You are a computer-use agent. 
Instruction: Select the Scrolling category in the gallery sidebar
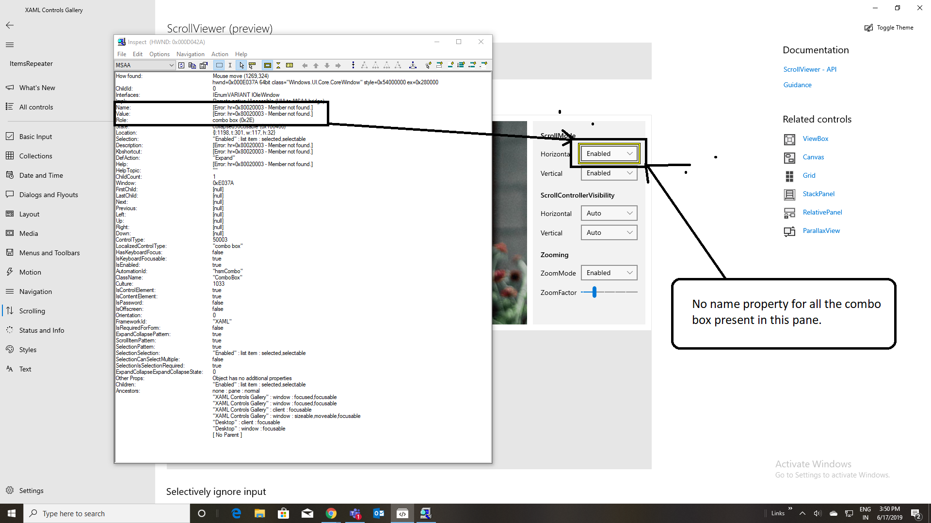click(32, 310)
